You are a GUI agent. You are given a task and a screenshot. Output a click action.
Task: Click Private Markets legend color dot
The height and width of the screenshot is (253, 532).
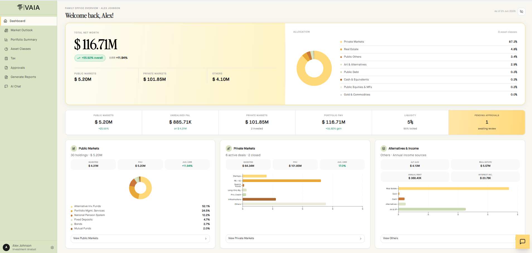(341, 42)
